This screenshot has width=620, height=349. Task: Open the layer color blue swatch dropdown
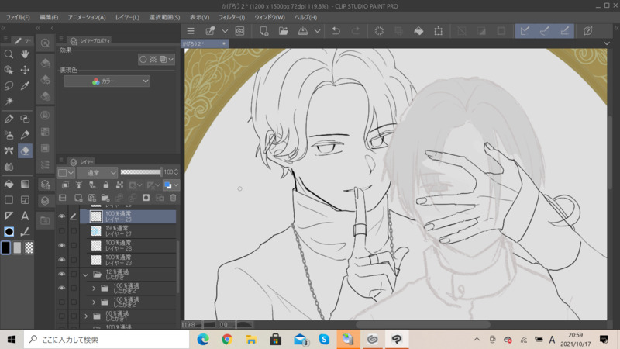click(x=171, y=185)
